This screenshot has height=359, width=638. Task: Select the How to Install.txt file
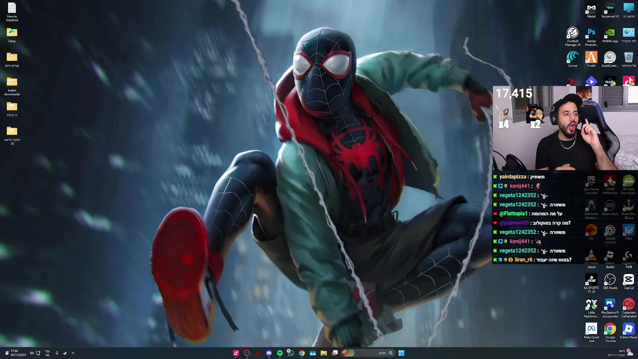tap(12, 12)
